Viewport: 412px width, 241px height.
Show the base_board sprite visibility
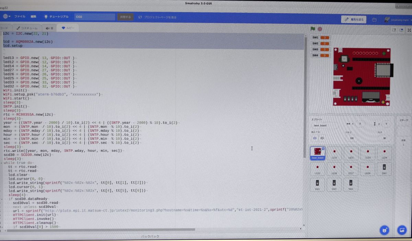point(315,138)
